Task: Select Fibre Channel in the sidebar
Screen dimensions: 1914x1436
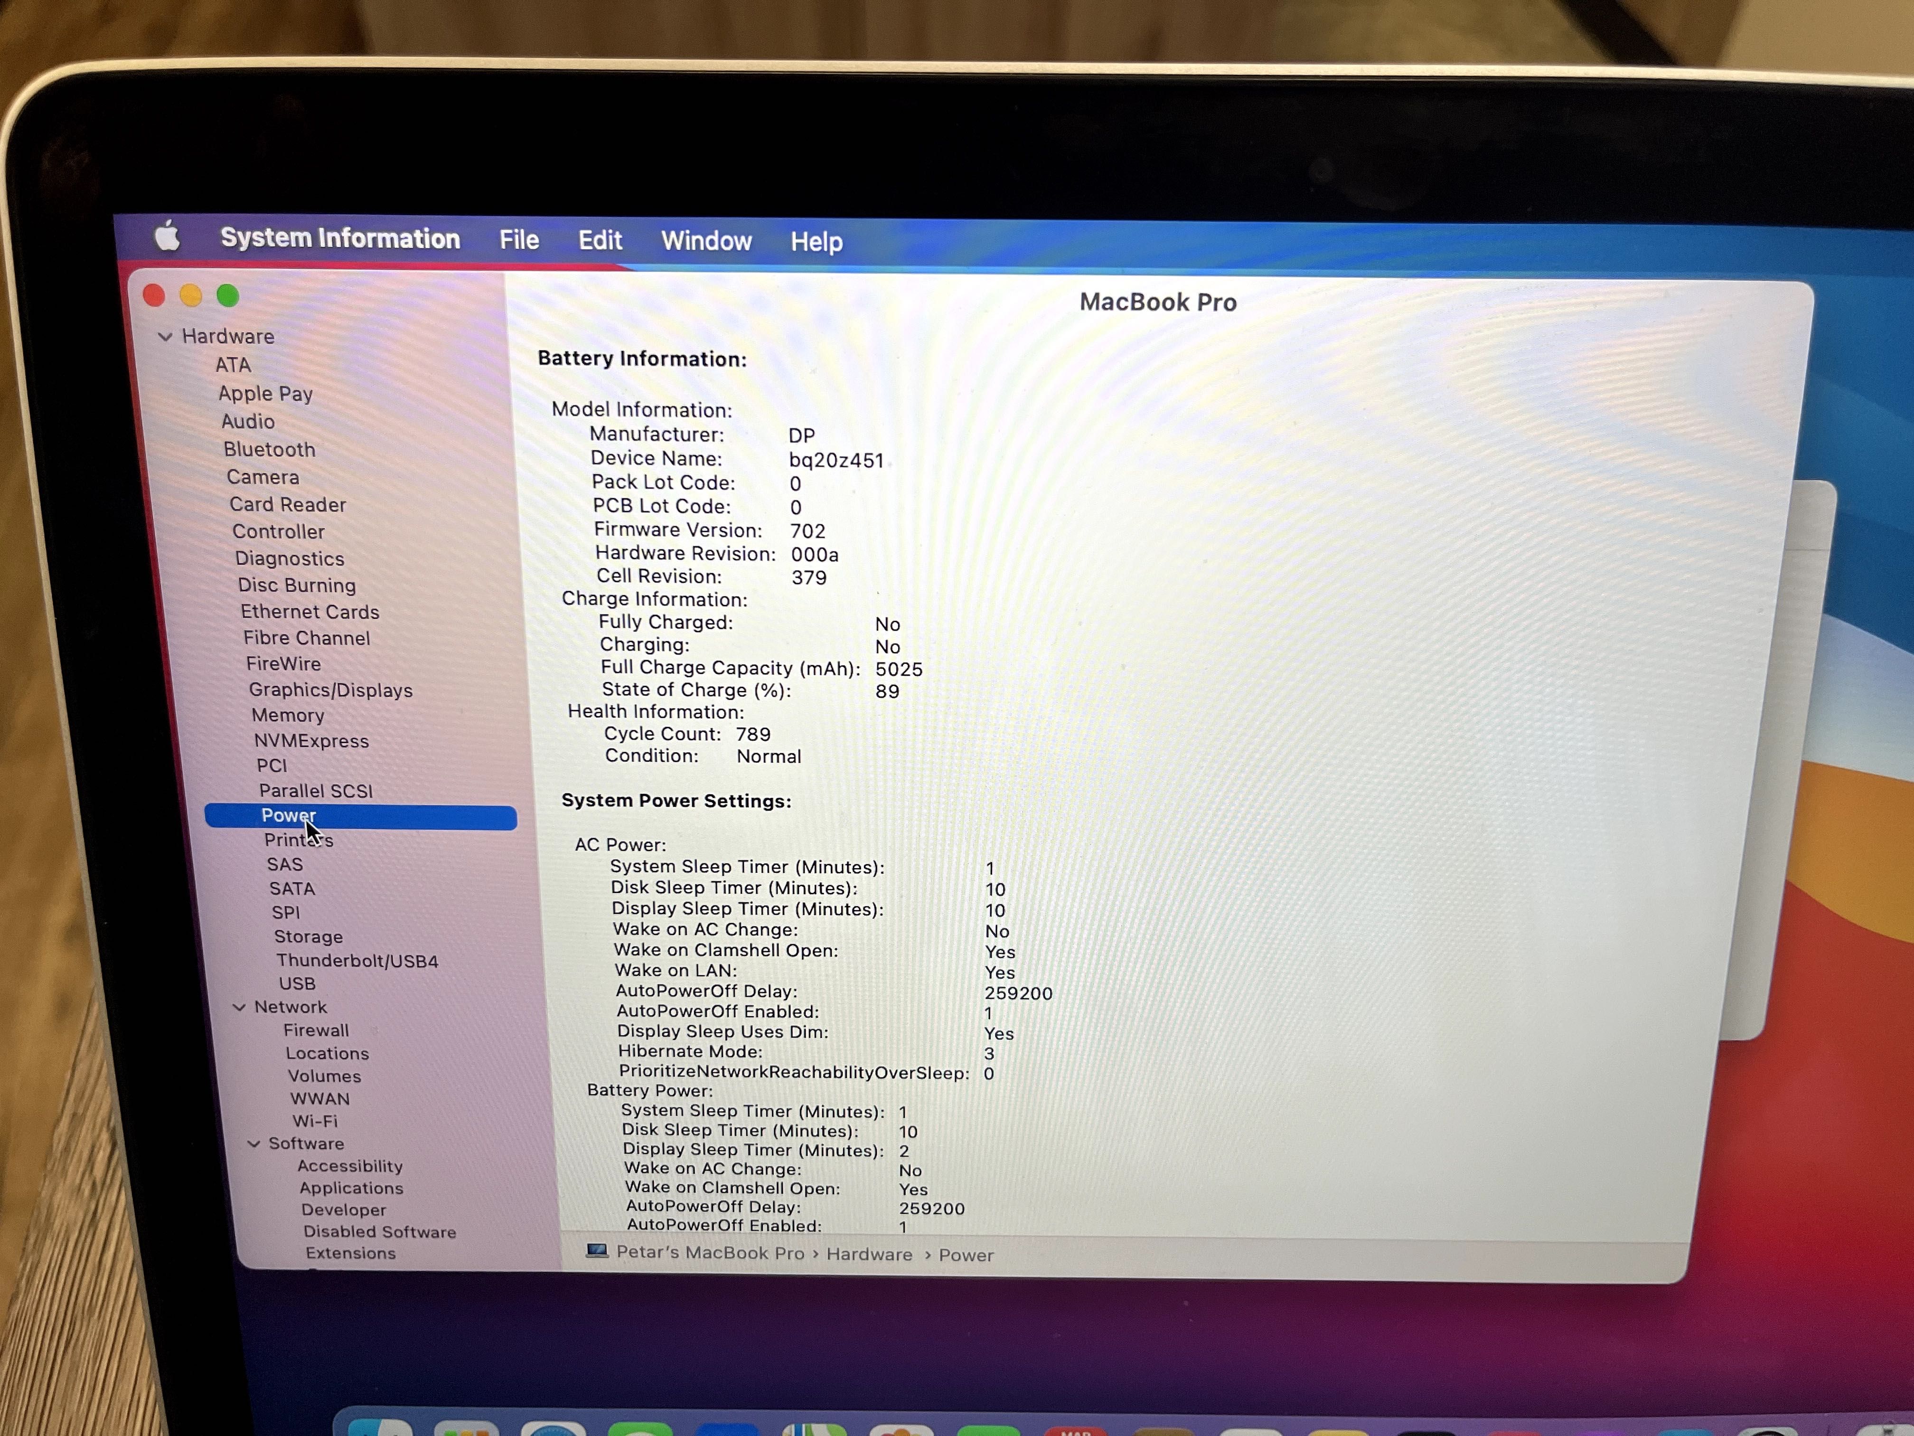Action: (306, 638)
